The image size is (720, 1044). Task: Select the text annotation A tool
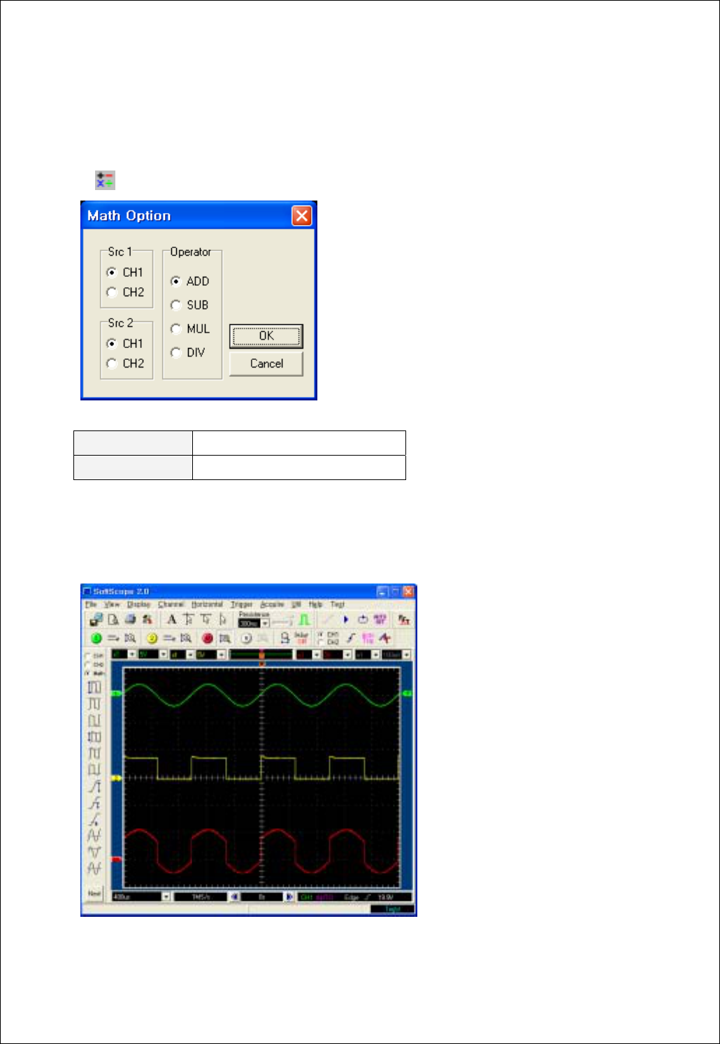[x=171, y=619]
